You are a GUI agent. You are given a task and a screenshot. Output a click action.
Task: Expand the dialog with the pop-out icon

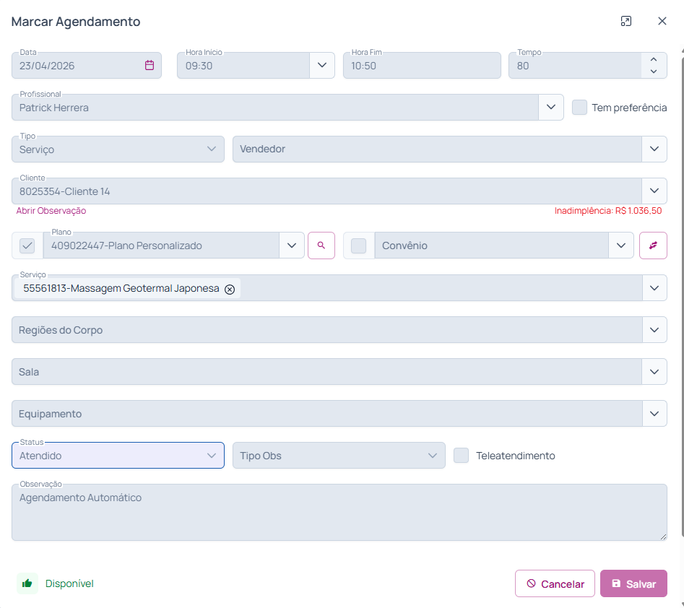(626, 21)
